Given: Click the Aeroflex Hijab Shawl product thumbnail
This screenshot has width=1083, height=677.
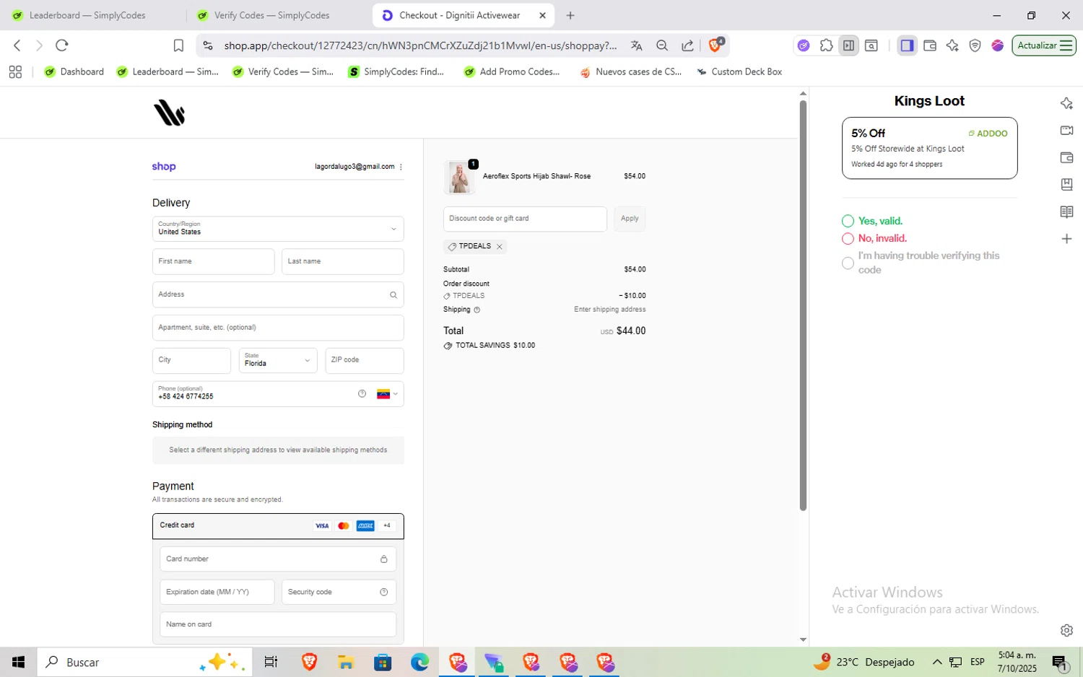Looking at the screenshot, I should click(458, 177).
